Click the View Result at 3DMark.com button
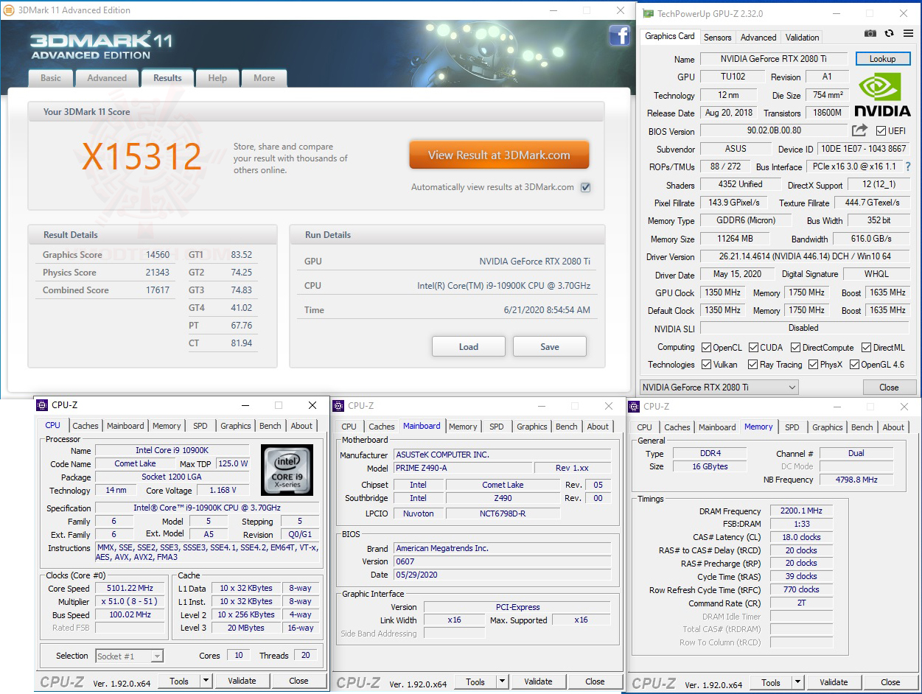The width and height of the screenshot is (922, 694). 499,155
